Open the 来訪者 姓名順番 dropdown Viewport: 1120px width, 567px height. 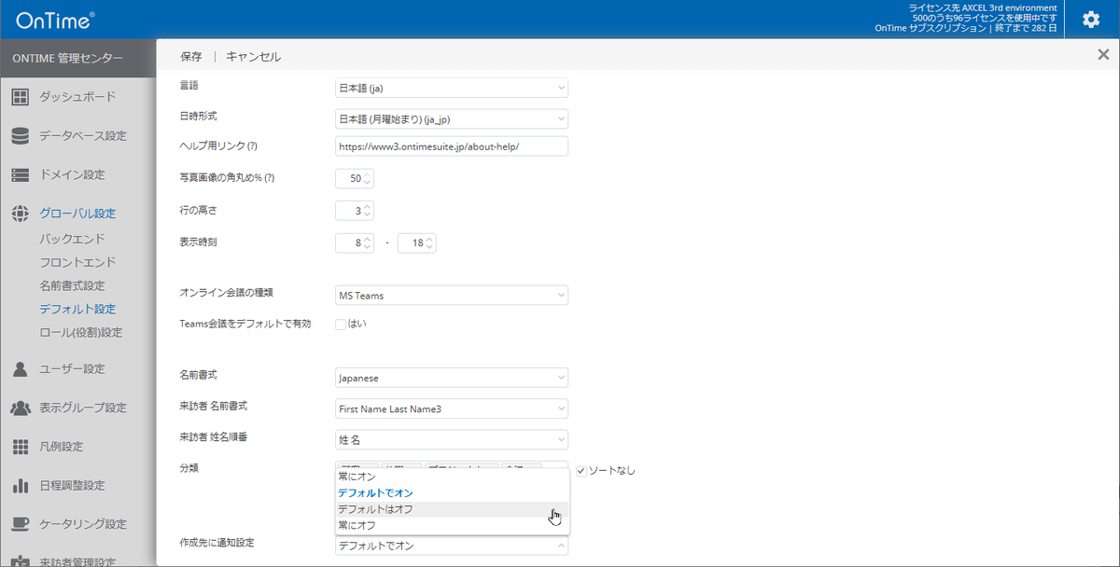pos(452,439)
